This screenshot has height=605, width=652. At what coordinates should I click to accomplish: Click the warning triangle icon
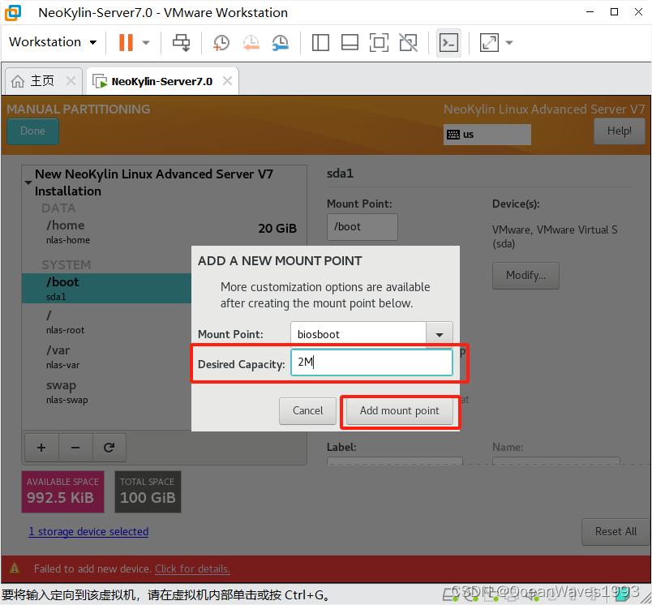pos(15,568)
